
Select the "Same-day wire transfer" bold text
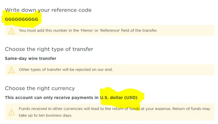pos(31,58)
